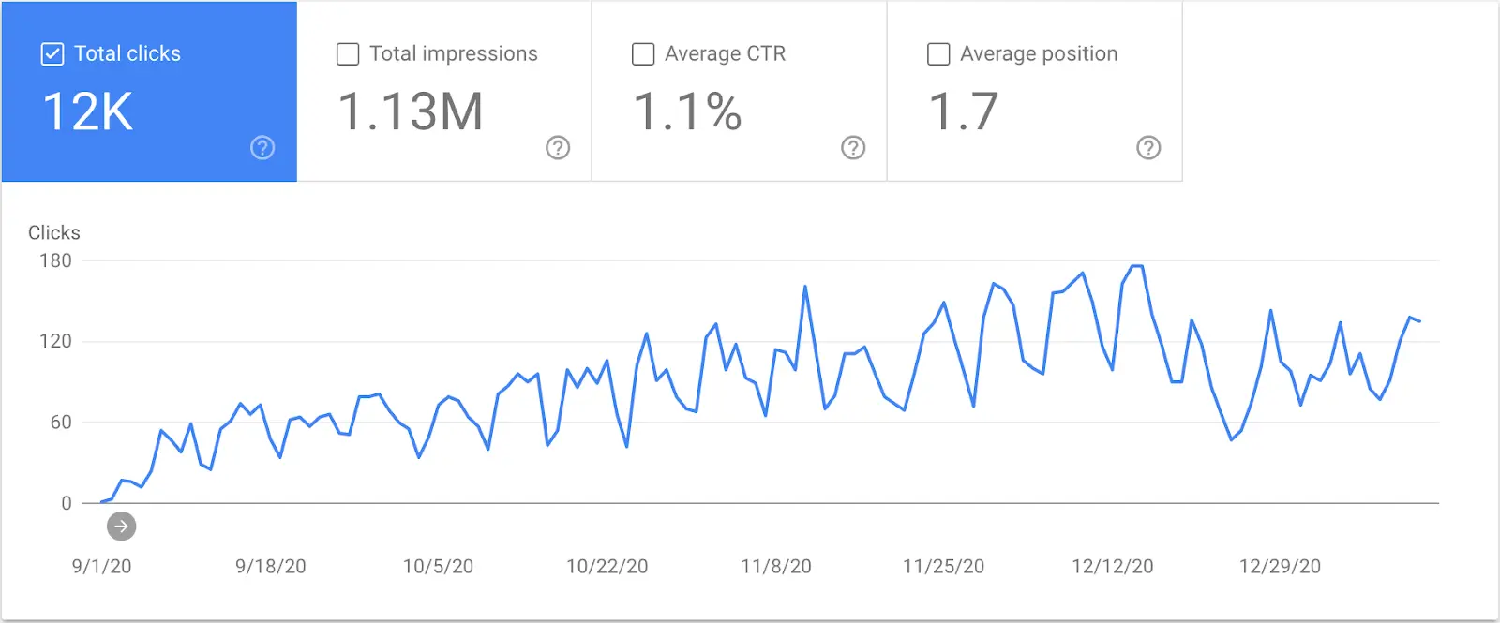Enable the Average CTR checkbox
Viewport: 1500px width, 623px height.
click(643, 53)
